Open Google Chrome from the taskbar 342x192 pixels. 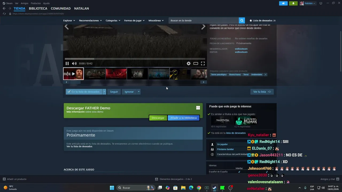click(199, 188)
